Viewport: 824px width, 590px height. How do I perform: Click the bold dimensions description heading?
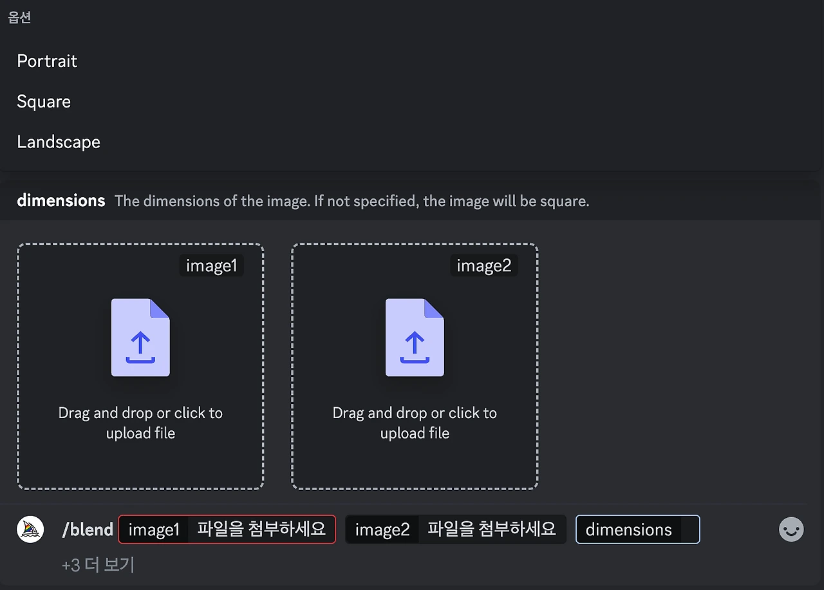pos(61,201)
